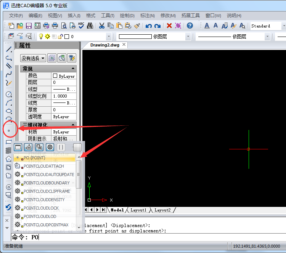
Task: Choose PO (POINT) from command suggestions
Action: pos(34,158)
